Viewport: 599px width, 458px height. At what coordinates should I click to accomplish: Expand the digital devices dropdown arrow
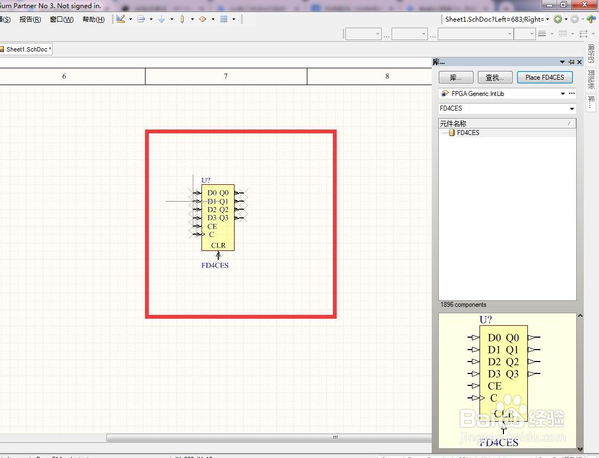point(193,19)
